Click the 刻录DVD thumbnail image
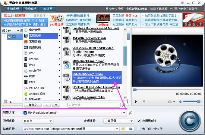Image resolution: width=205 pixels, height=135 pixels. [103, 19]
